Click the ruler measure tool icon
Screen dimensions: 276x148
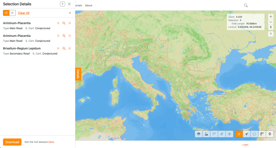pos(262,134)
